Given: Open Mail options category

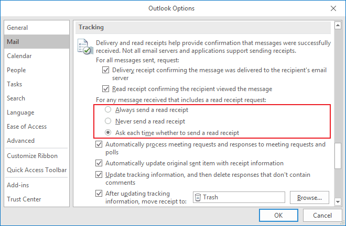Looking at the screenshot, I should (x=37, y=42).
